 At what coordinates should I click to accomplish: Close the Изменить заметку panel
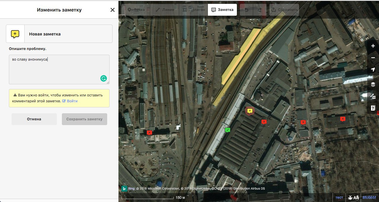click(x=113, y=10)
